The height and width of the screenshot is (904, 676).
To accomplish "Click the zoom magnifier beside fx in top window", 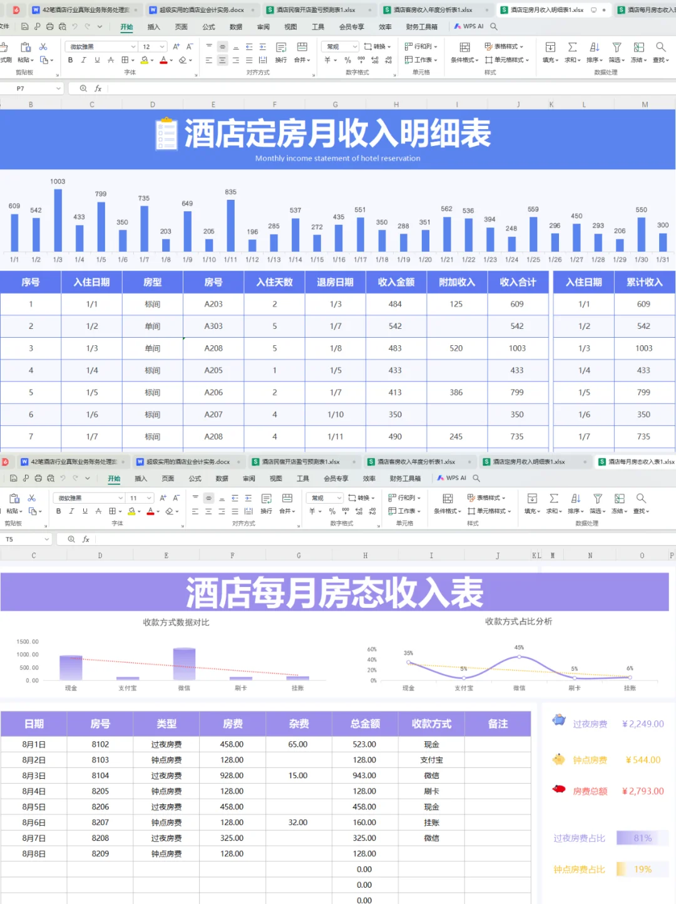I will coord(83,89).
